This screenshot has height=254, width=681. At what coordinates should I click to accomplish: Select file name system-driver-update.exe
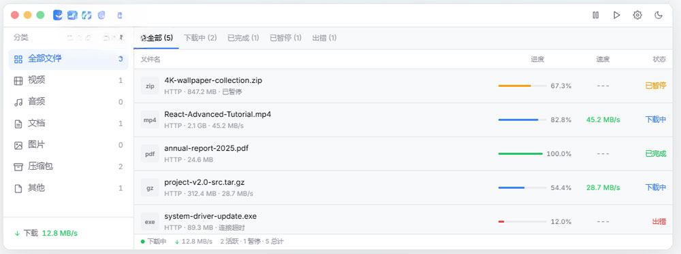(210, 216)
